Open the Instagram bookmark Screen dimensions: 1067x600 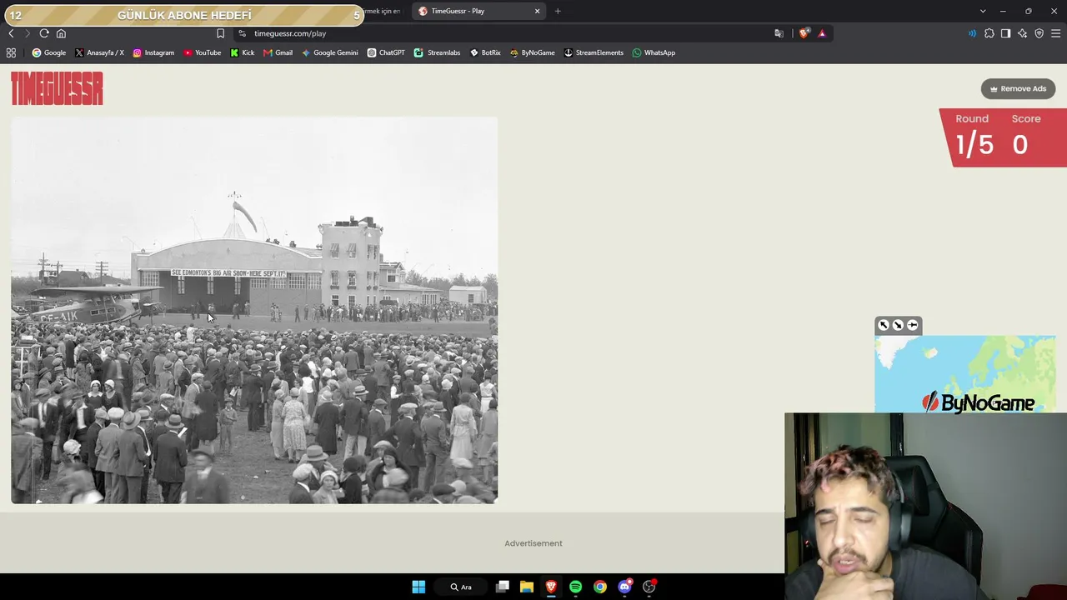pyautogui.click(x=153, y=52)
